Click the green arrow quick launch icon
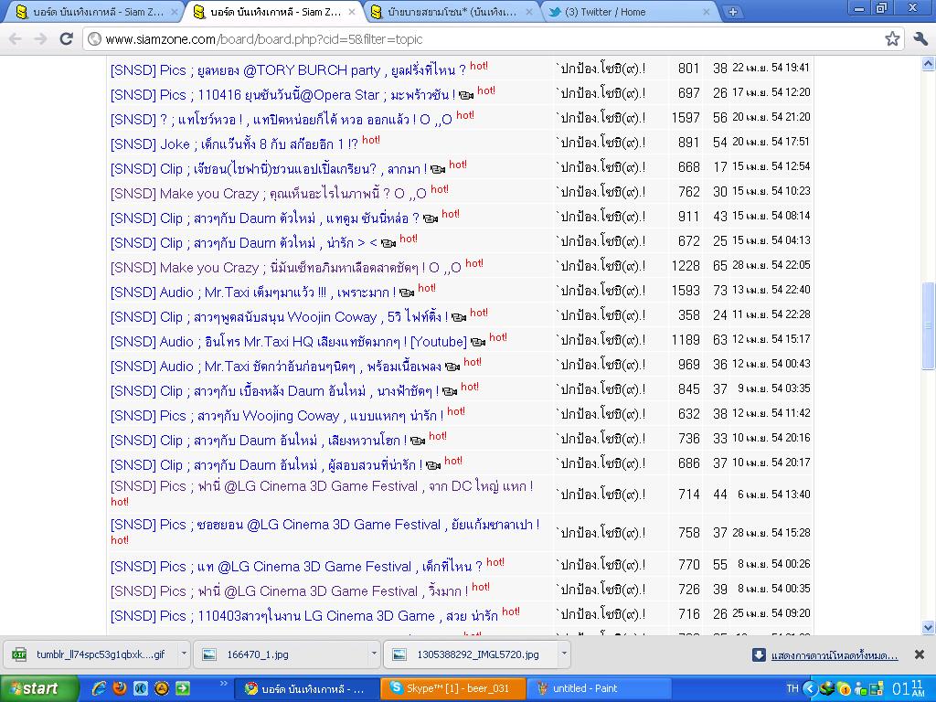Viewport: 936px width, 702px height. point(183,688)
